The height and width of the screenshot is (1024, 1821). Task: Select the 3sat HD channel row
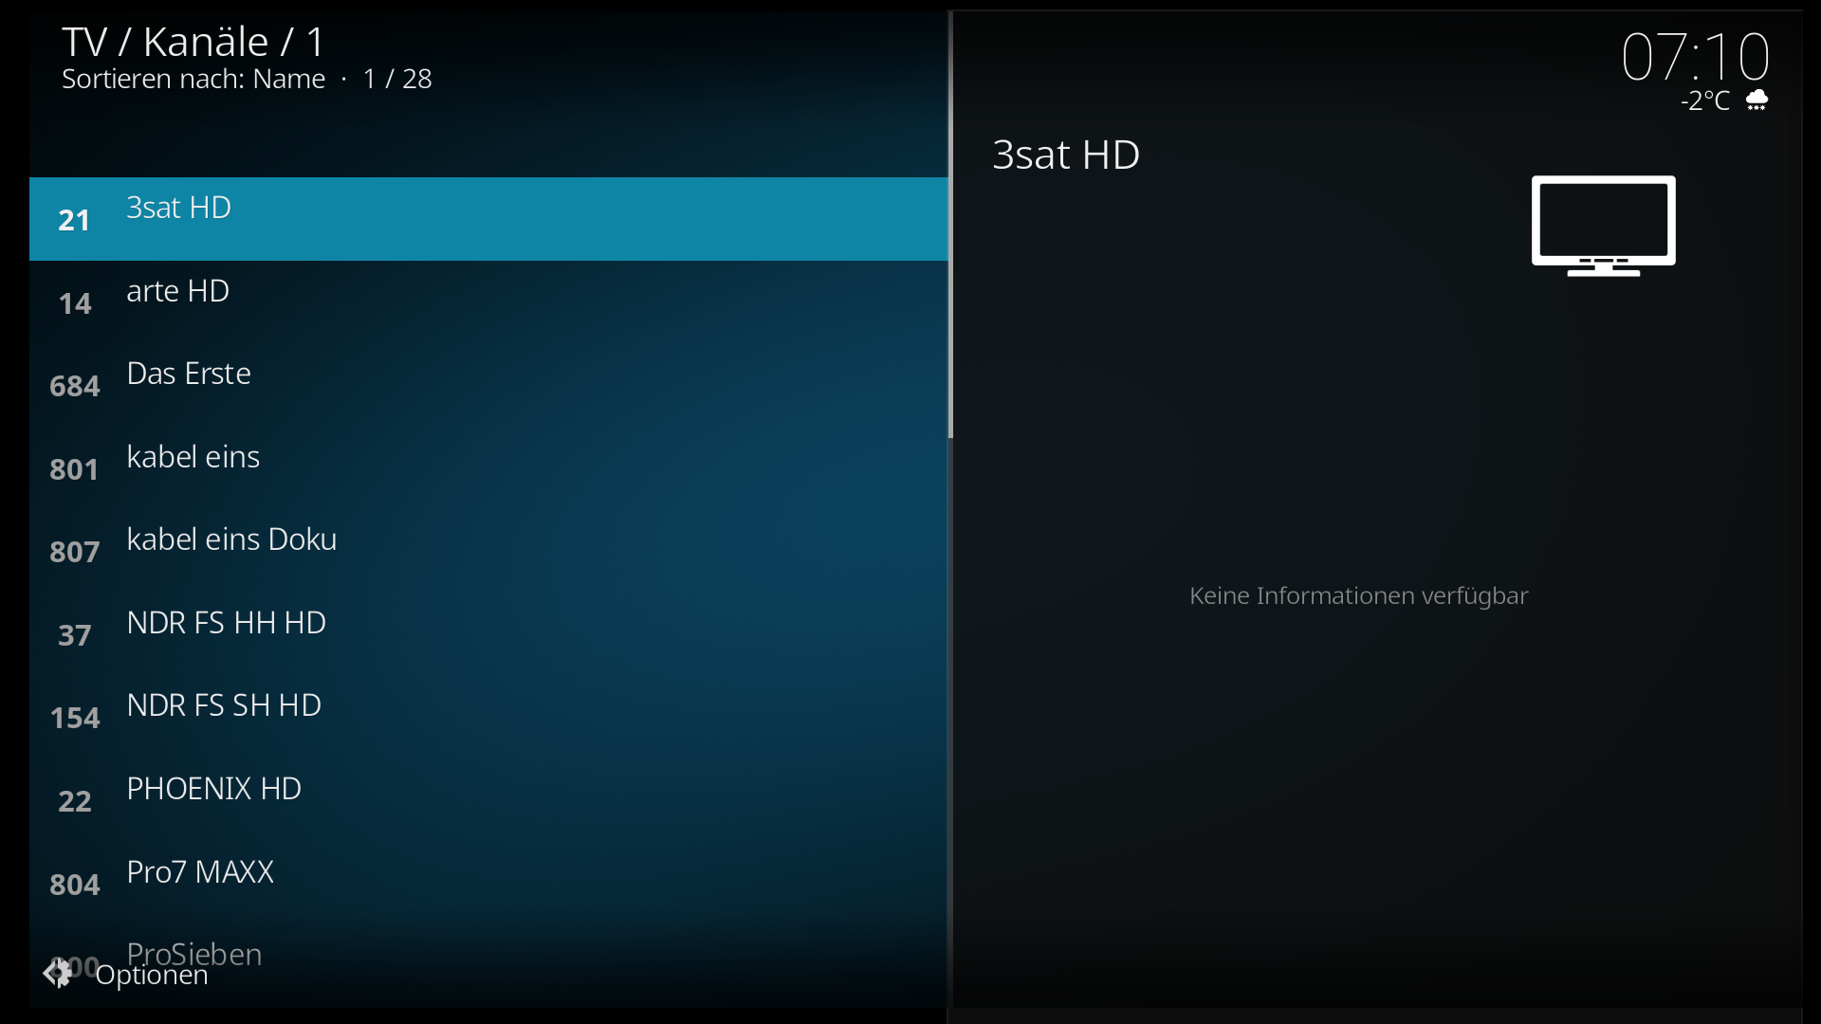(488, 219)
